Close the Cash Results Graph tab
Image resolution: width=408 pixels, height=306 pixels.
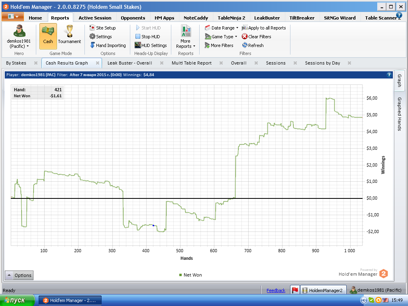click(98, 63)
